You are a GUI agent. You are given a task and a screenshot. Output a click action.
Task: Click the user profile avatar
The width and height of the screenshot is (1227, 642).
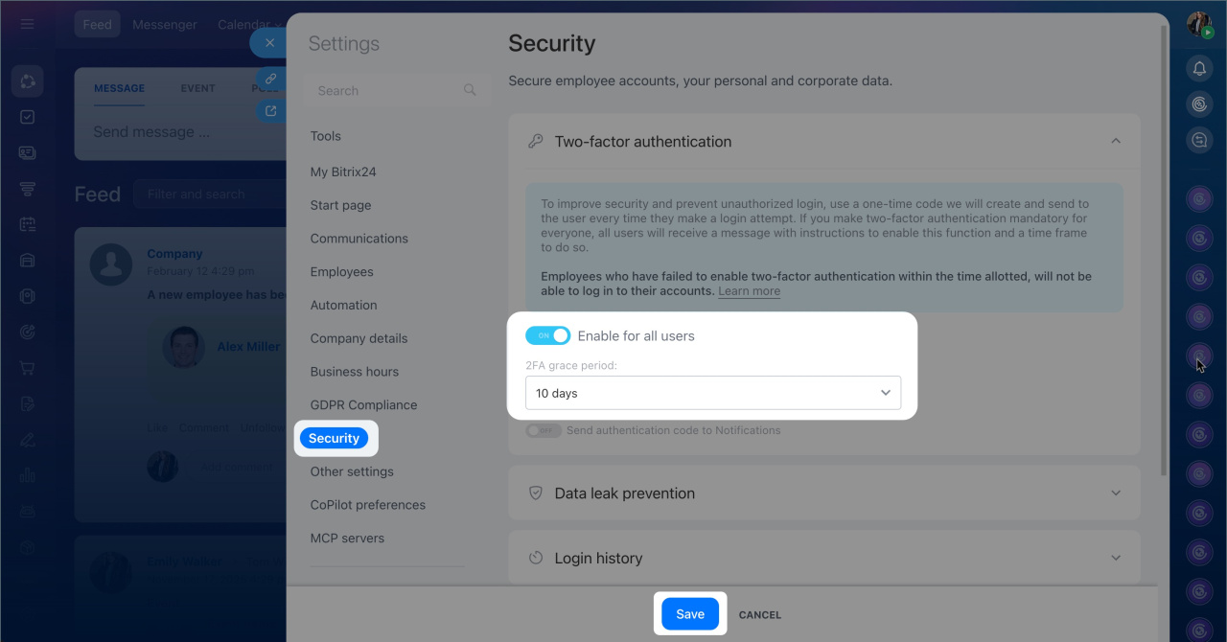point(1199,24)
